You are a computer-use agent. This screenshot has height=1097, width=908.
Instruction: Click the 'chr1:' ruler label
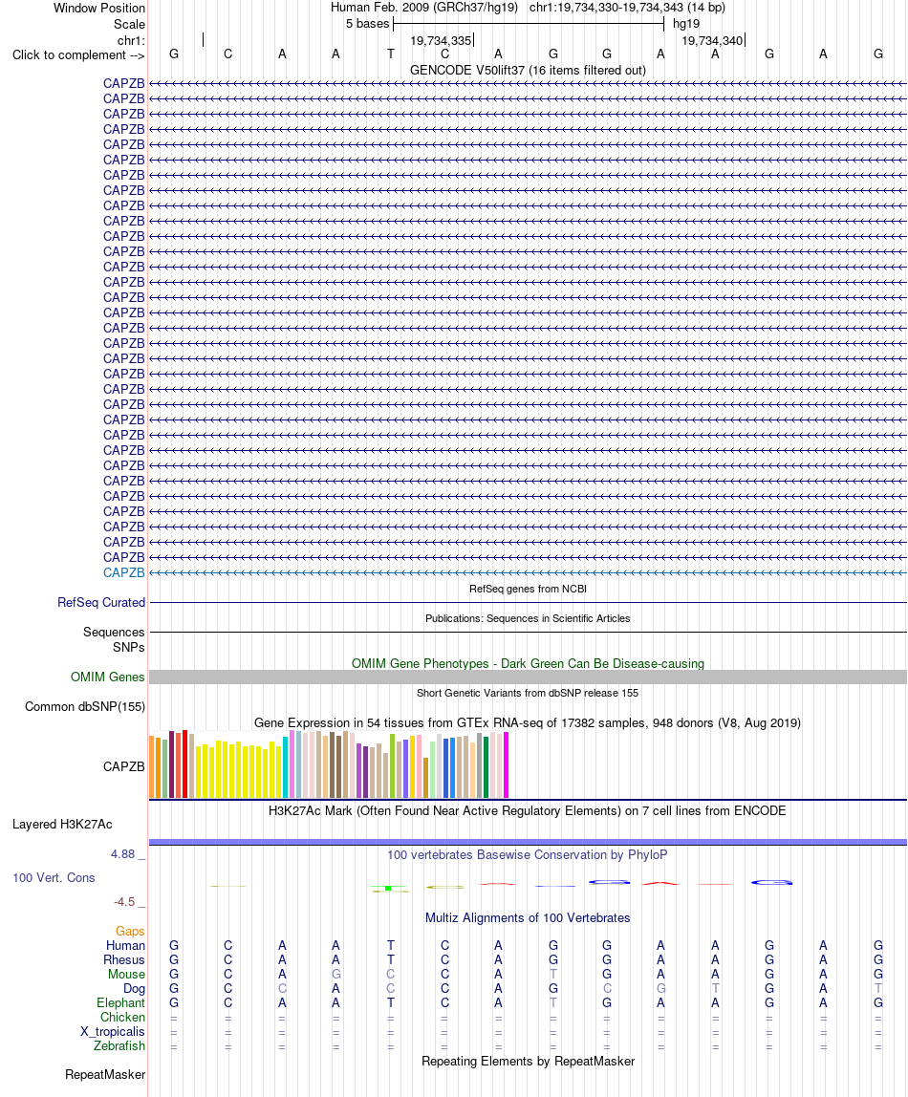coord(132,40)
